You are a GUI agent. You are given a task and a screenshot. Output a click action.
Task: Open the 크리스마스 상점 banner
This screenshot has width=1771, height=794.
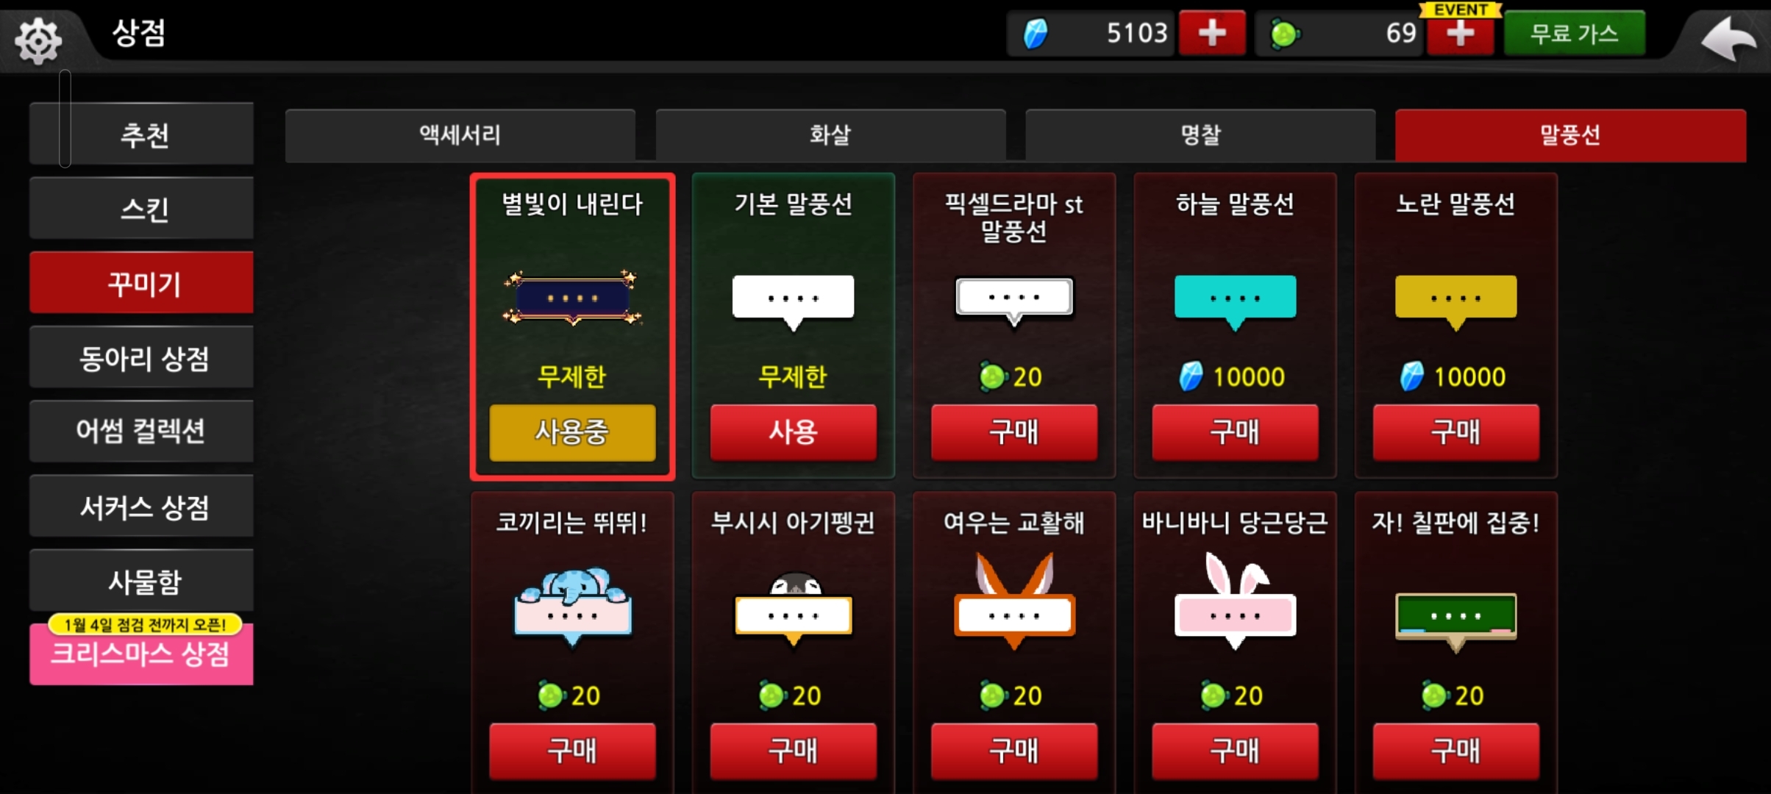pos(142,653)
